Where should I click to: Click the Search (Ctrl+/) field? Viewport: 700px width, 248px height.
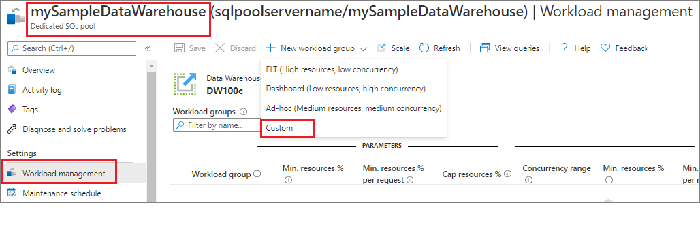click(x=72, y=48)
